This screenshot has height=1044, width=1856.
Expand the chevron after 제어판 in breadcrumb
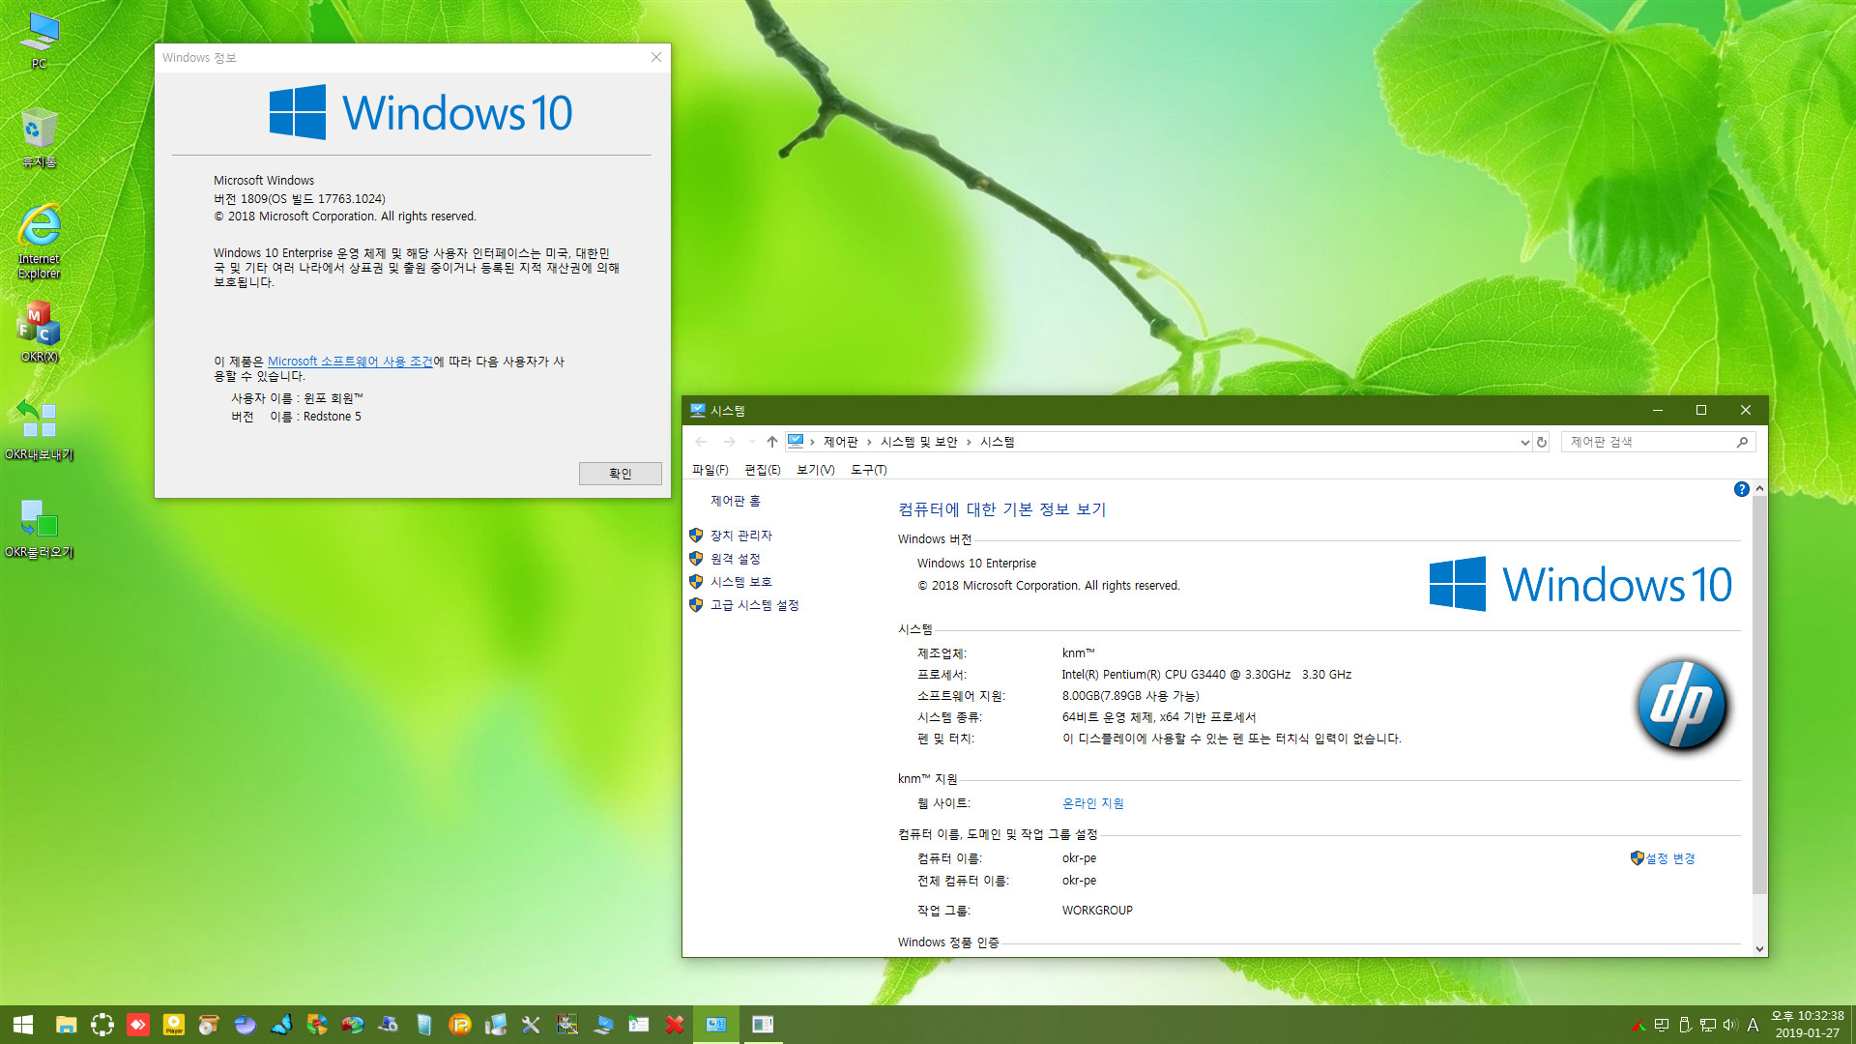coord(869,442)
